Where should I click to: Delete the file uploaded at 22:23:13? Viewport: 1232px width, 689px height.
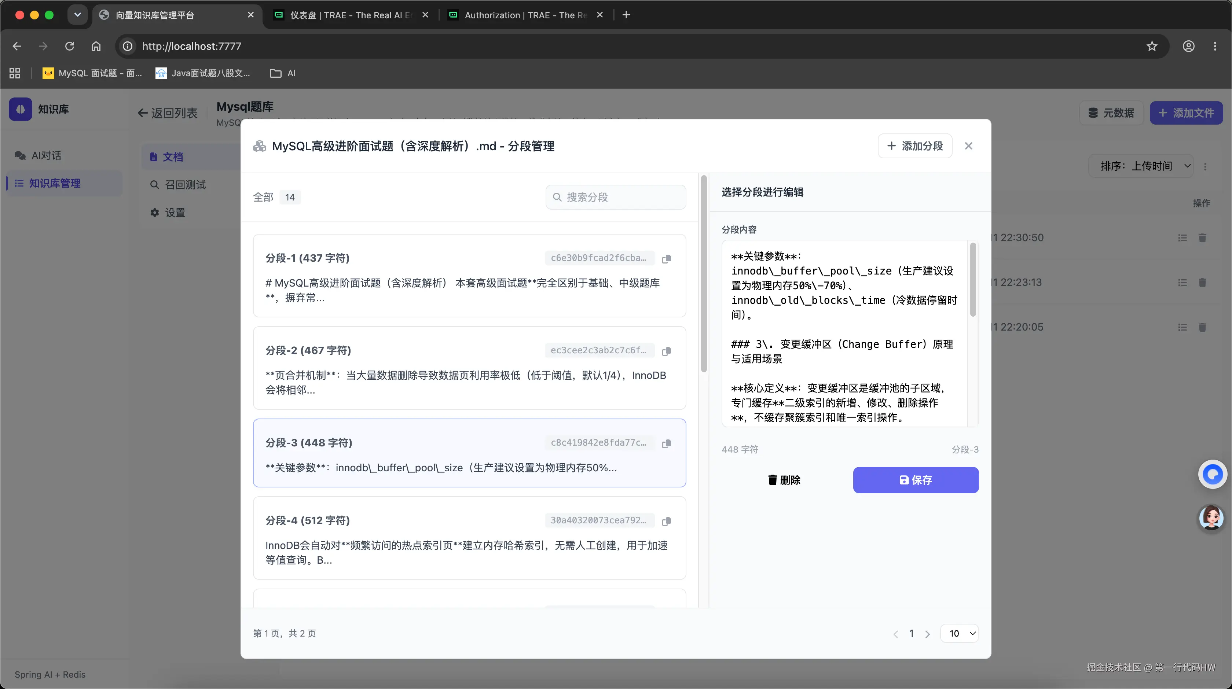tap(1202, 283)
